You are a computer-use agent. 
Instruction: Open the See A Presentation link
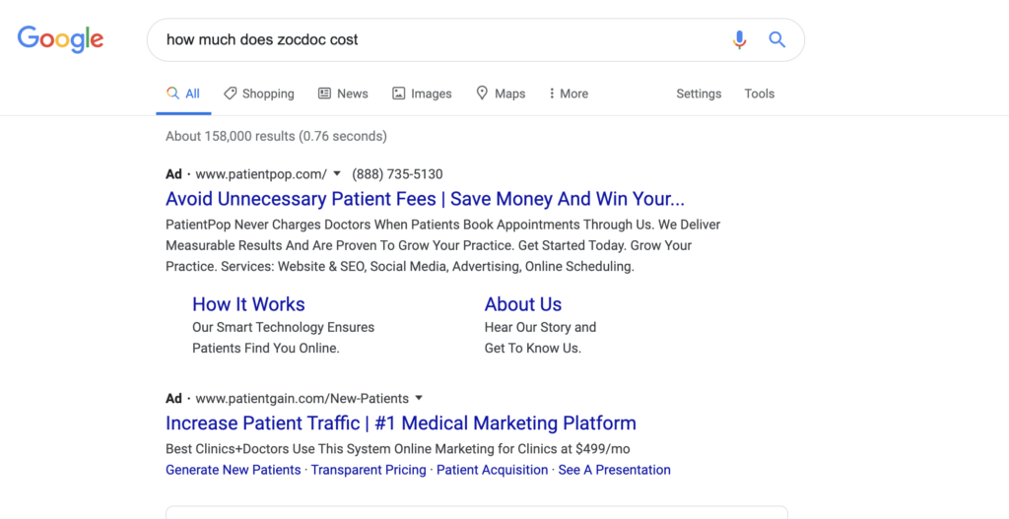tap(614, 470)
